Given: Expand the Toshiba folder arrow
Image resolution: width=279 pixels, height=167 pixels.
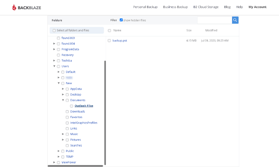Looking at the screenshot, I should [x=54, y=60].
